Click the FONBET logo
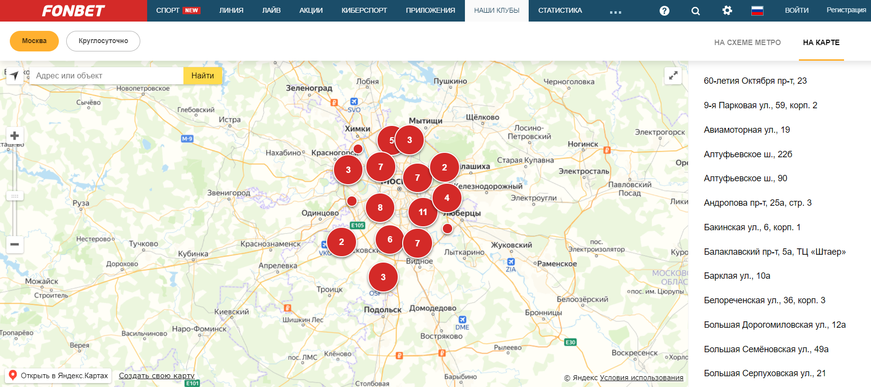 click(73, 11)
